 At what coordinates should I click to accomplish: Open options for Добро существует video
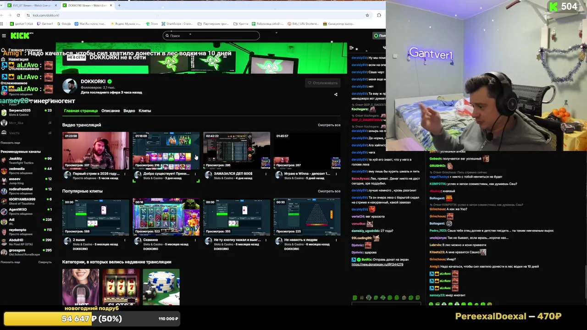click(195, 174)
